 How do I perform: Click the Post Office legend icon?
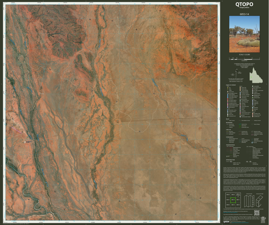tap(240, 105)
